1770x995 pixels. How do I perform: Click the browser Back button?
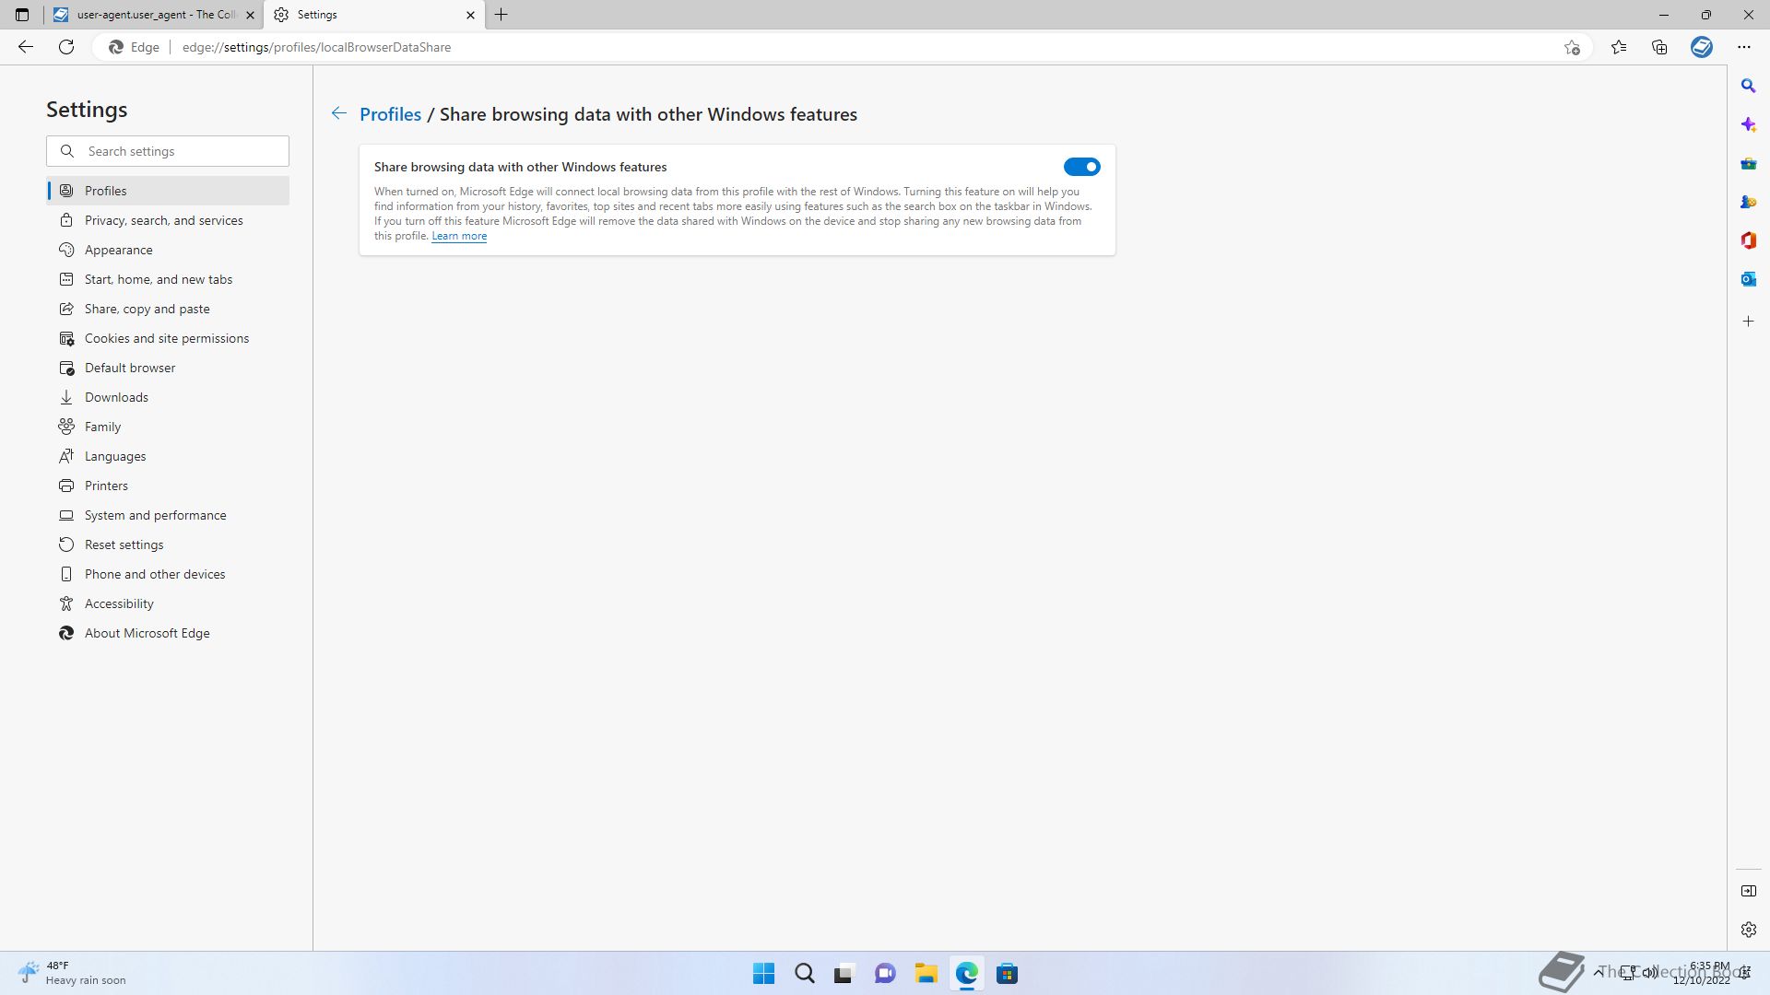pyautogui.click(x=26, y=47)
